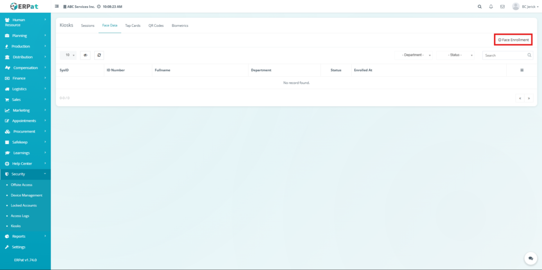542x270 pixels.
Task: Toggle column visibility with the eye icon
Action: click(86, 55)
